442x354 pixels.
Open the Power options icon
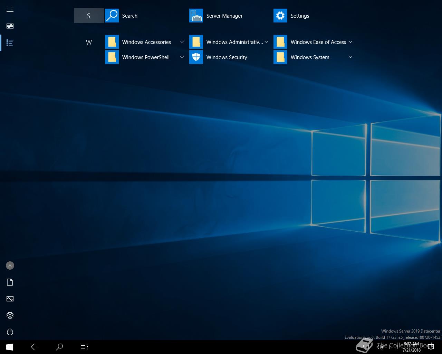pyautogui.click(x=10, y=332)
